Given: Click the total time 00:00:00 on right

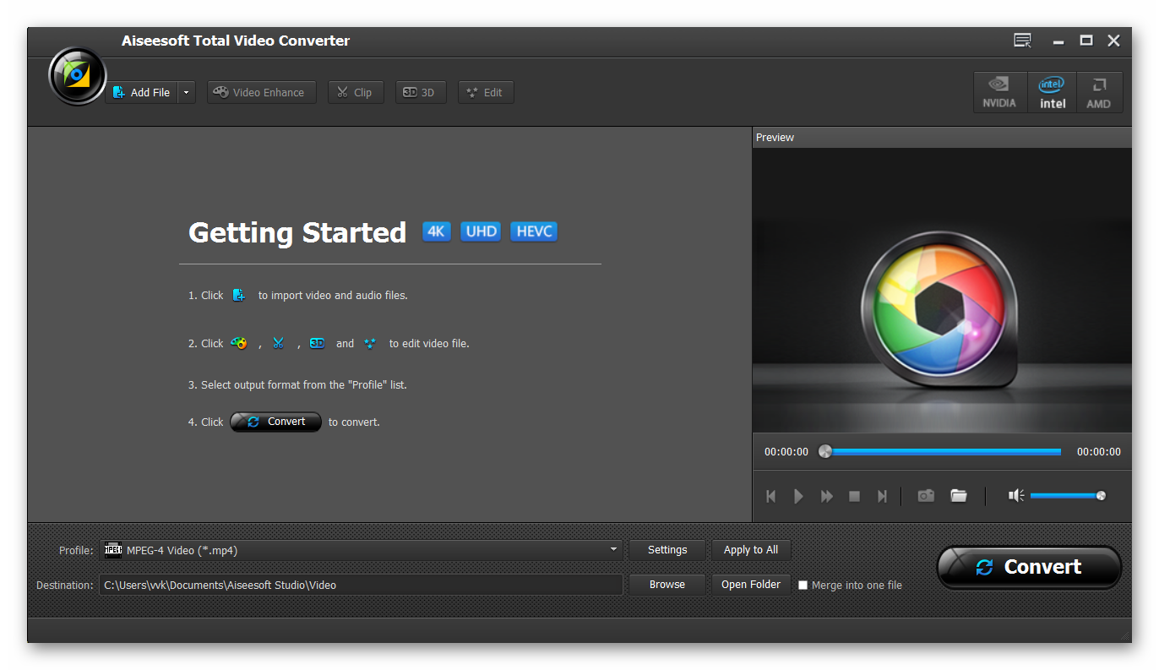Looking at the screenshot, I should coord(1099,452).
